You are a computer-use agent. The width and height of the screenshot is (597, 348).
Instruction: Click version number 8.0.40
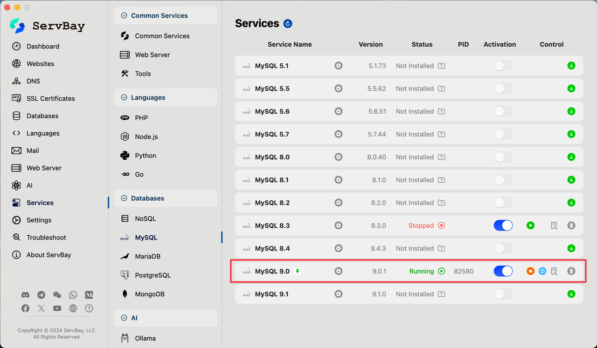click(x=376, y=157)
